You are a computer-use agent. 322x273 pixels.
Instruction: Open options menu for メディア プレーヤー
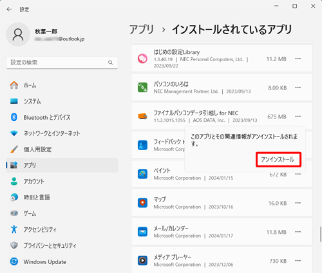click(x=298, y=261)
